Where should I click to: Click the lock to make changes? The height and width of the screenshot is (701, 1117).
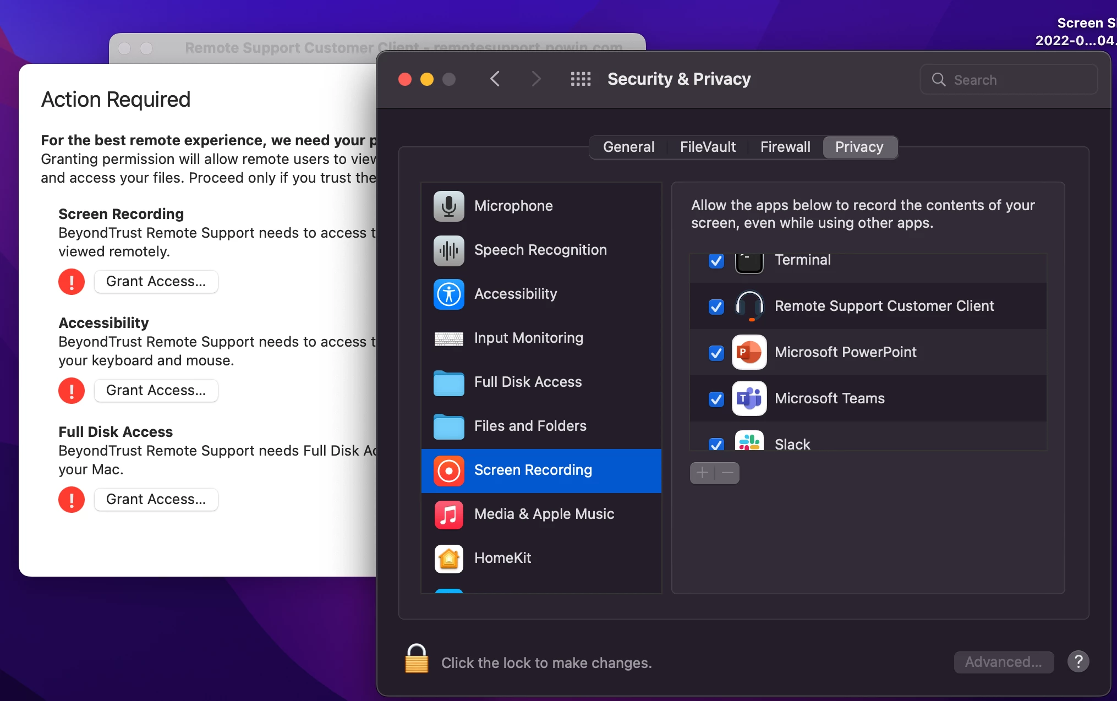tap(417, 659)
